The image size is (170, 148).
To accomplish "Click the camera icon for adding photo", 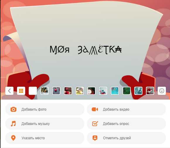I will click(x=13, y=109).
